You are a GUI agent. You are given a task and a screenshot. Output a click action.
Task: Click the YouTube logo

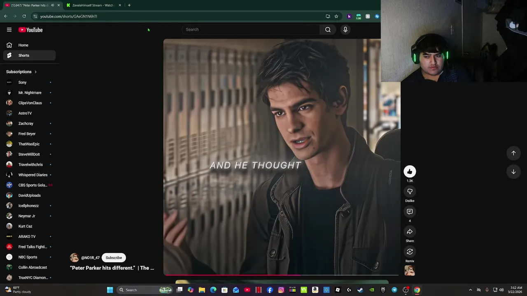[30, 30]
